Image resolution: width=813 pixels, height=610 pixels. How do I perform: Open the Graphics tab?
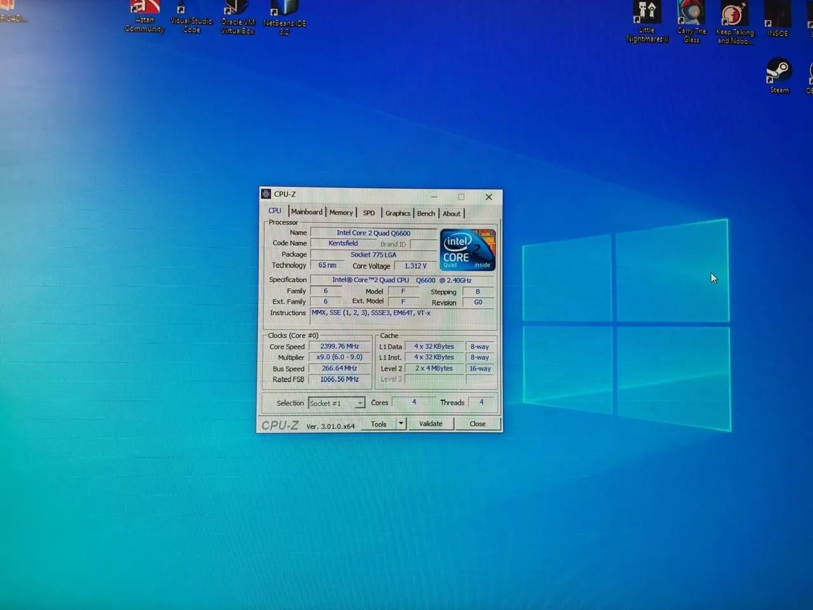click(398, 213)
